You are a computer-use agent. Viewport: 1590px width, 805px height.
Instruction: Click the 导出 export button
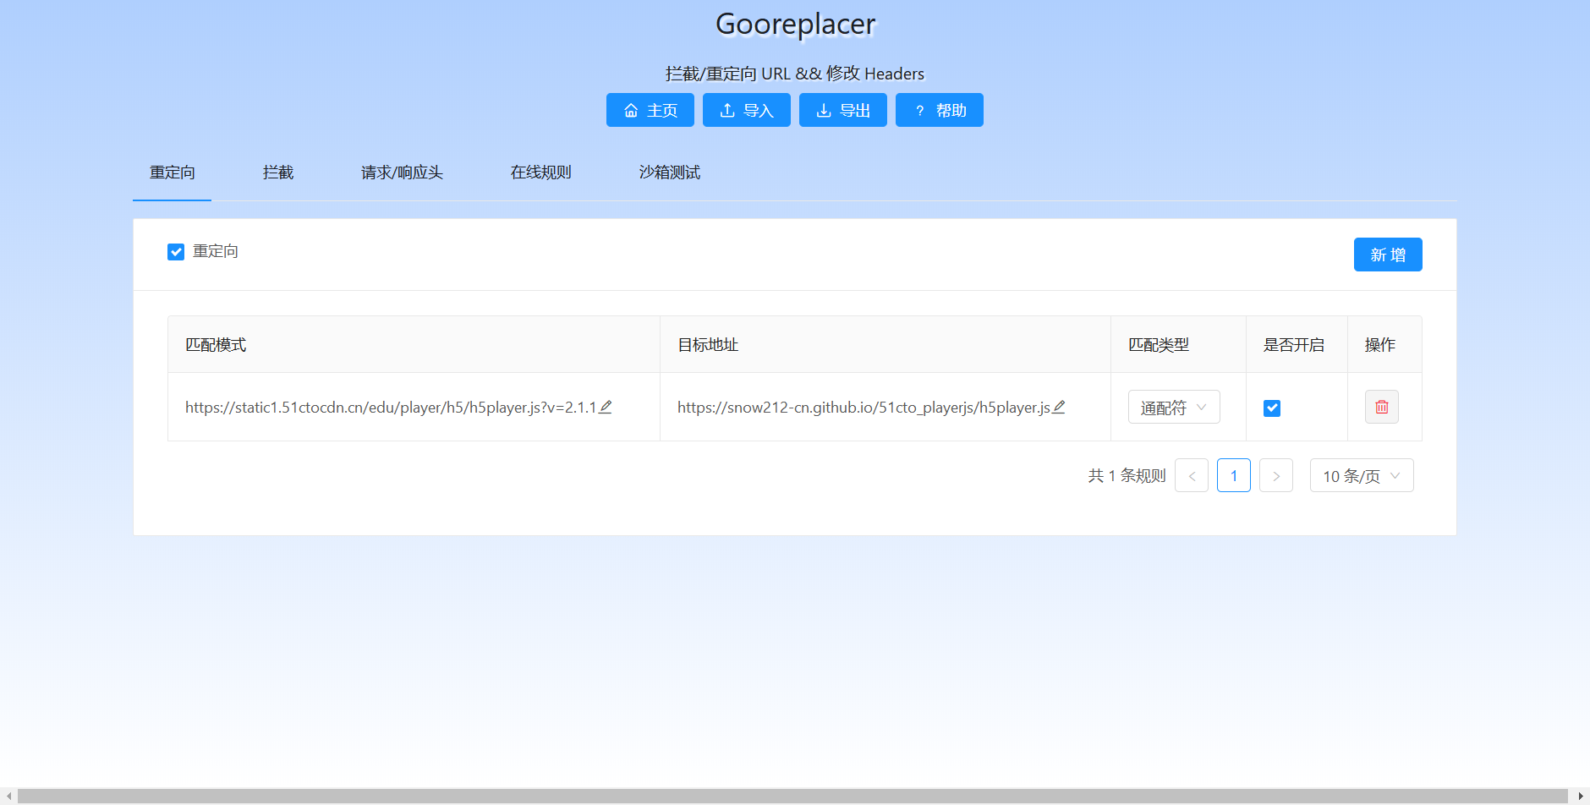click(842, 110)
